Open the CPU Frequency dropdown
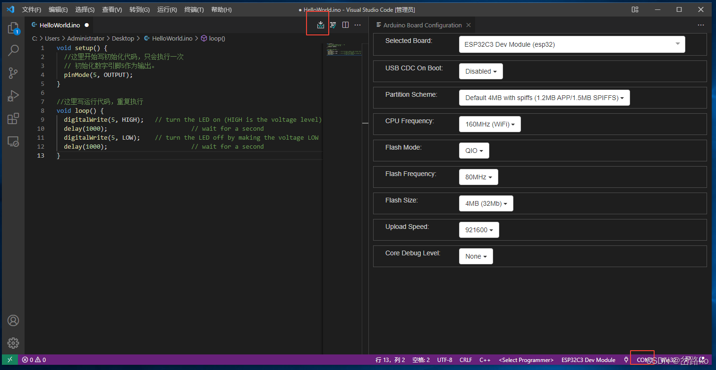The height and width of the screenshot is (370, 716). (490, 124)
